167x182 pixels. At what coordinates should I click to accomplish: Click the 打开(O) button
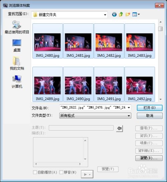pyautogui.click(x=150, y=108)
